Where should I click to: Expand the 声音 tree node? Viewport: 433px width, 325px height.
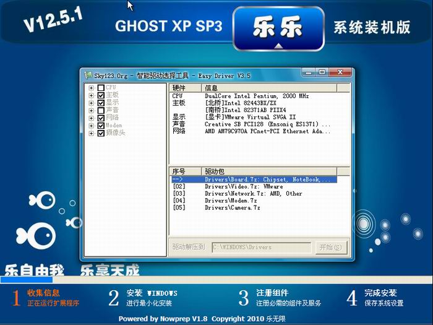(91, 111)
